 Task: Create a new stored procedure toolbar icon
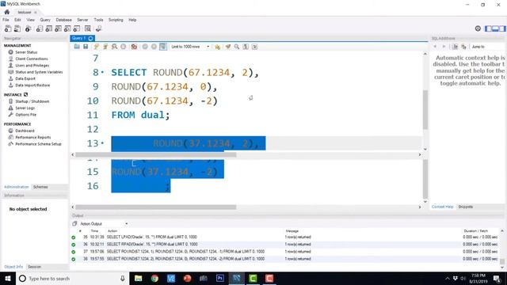[x=67, y=28]
